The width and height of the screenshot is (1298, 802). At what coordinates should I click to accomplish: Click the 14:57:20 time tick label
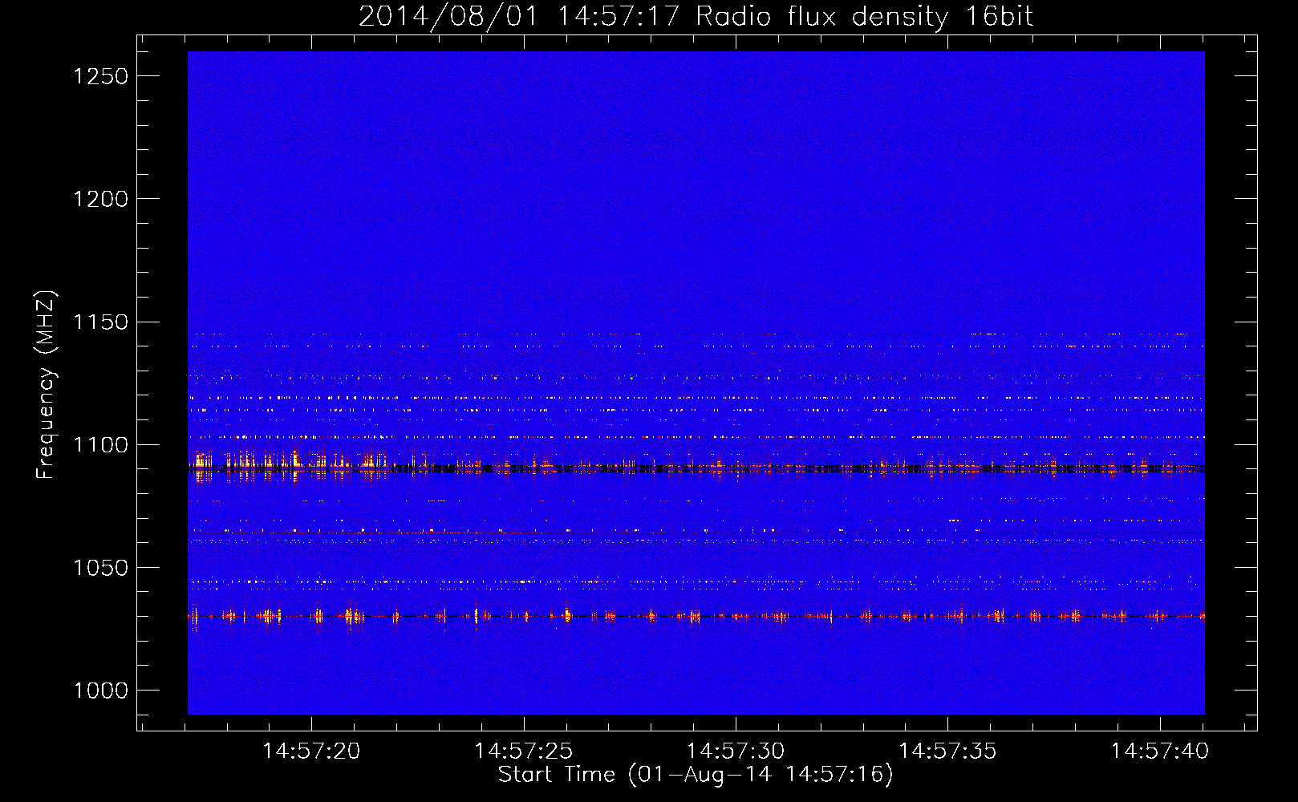311,751
